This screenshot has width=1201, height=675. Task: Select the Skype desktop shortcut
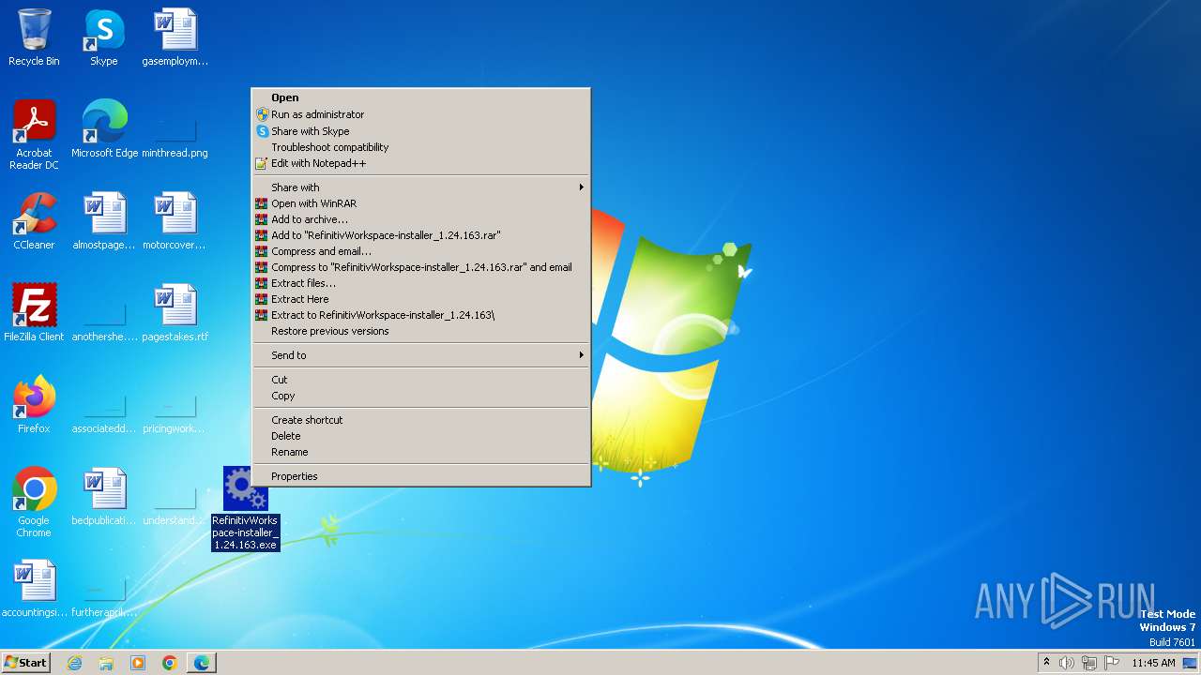104,37
